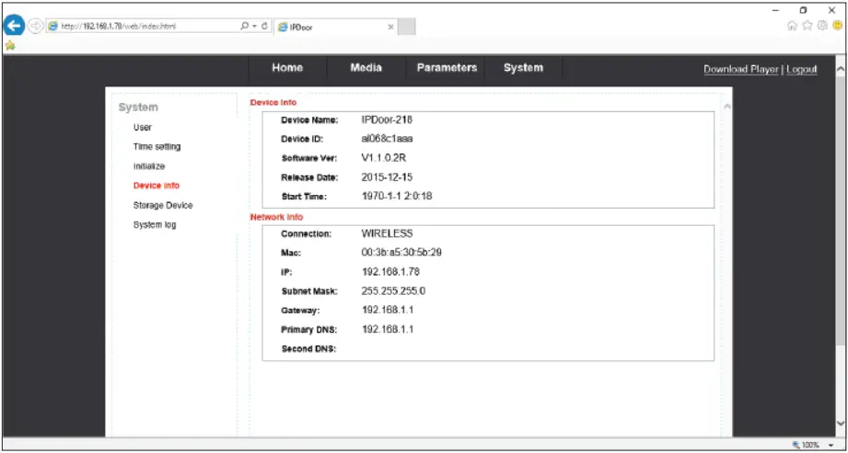Open the browser tools gear icon
848x453 pixels.
822,26
